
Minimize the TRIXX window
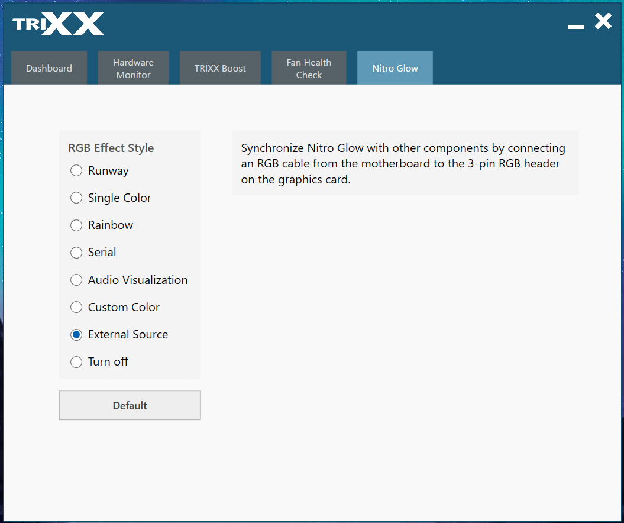click(576, 26)
